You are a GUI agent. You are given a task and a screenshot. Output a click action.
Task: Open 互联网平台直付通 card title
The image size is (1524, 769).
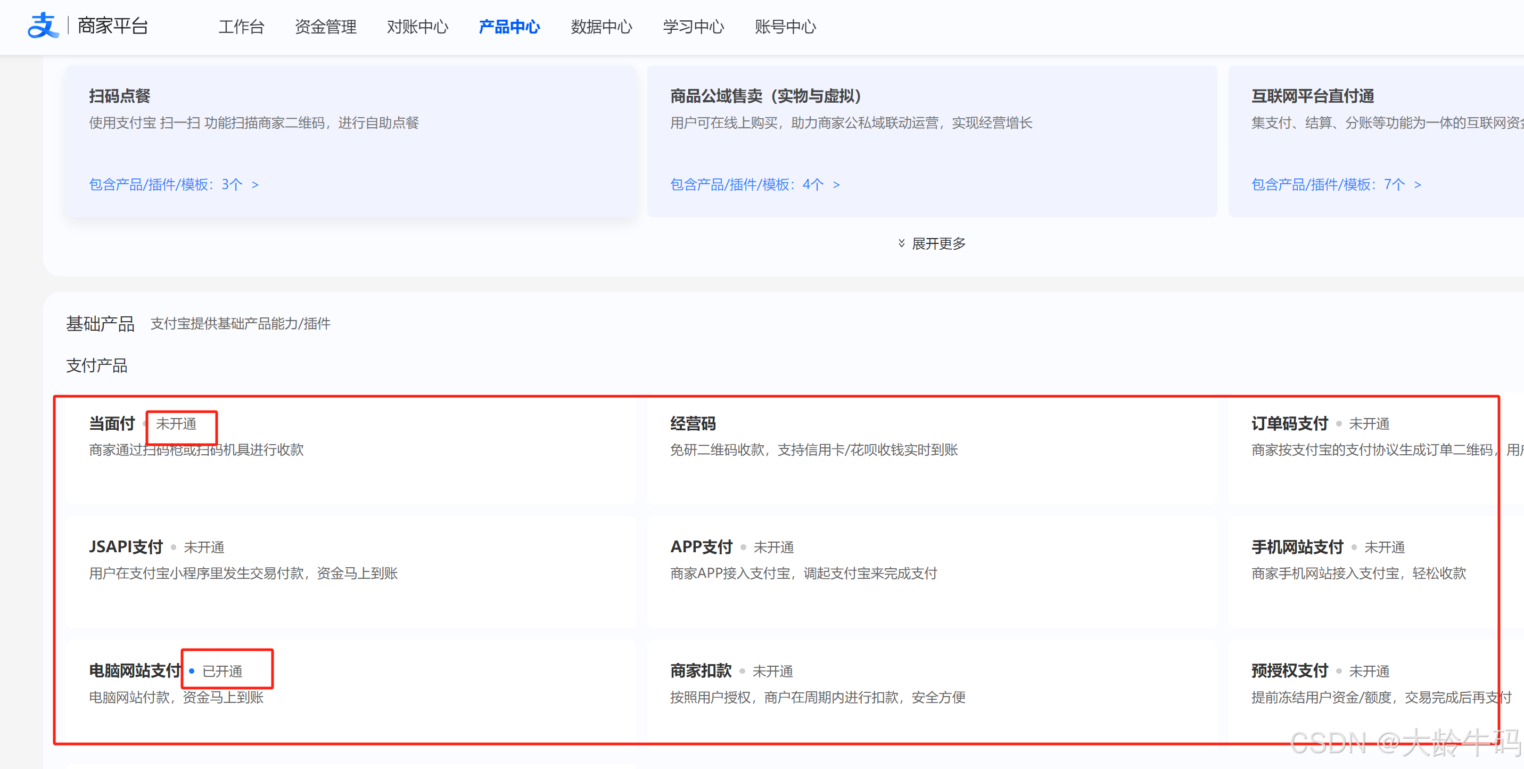pos(1312,96)
